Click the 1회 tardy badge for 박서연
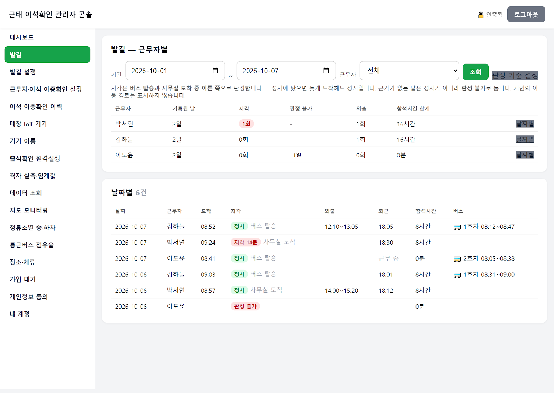 click(246, 124)
